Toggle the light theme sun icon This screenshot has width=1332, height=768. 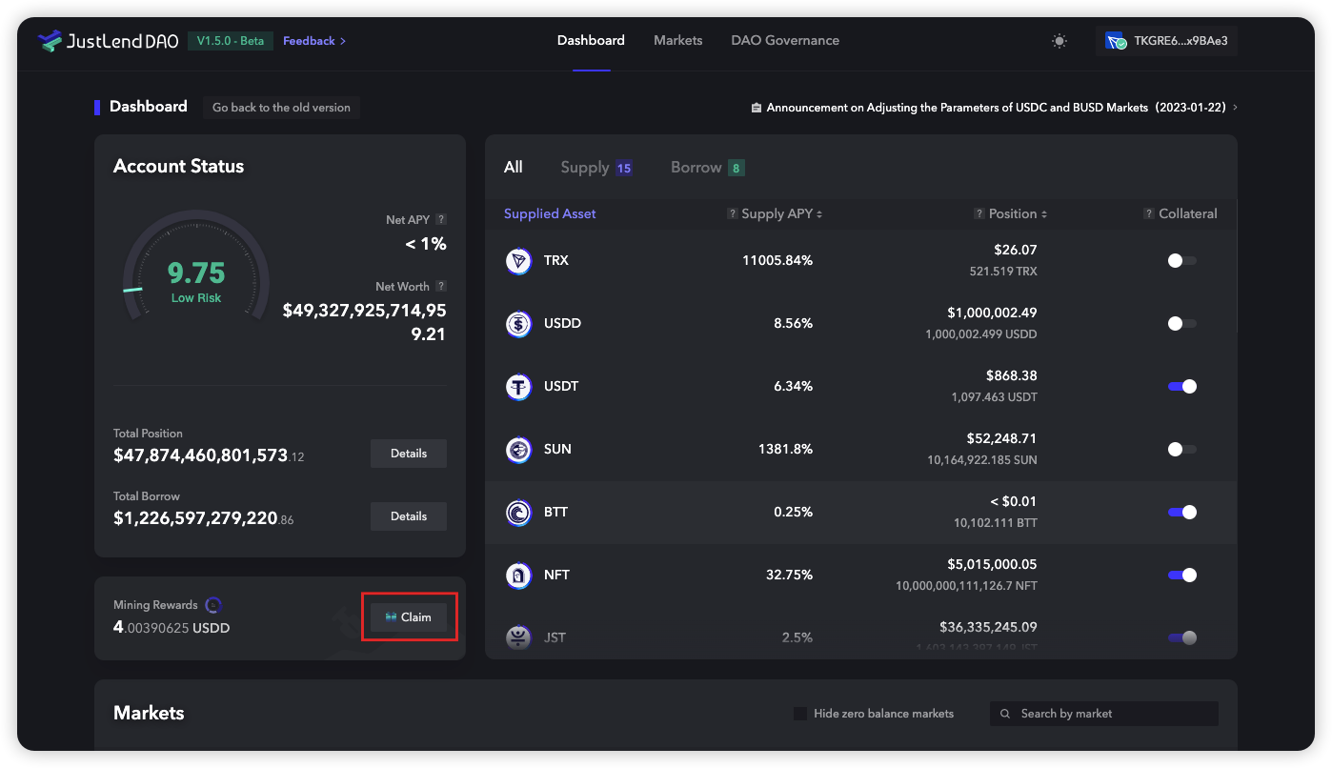click(1060, 41)
